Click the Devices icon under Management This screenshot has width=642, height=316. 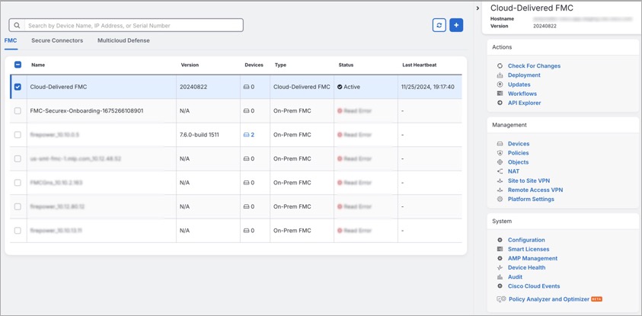(x=500, y=144)
